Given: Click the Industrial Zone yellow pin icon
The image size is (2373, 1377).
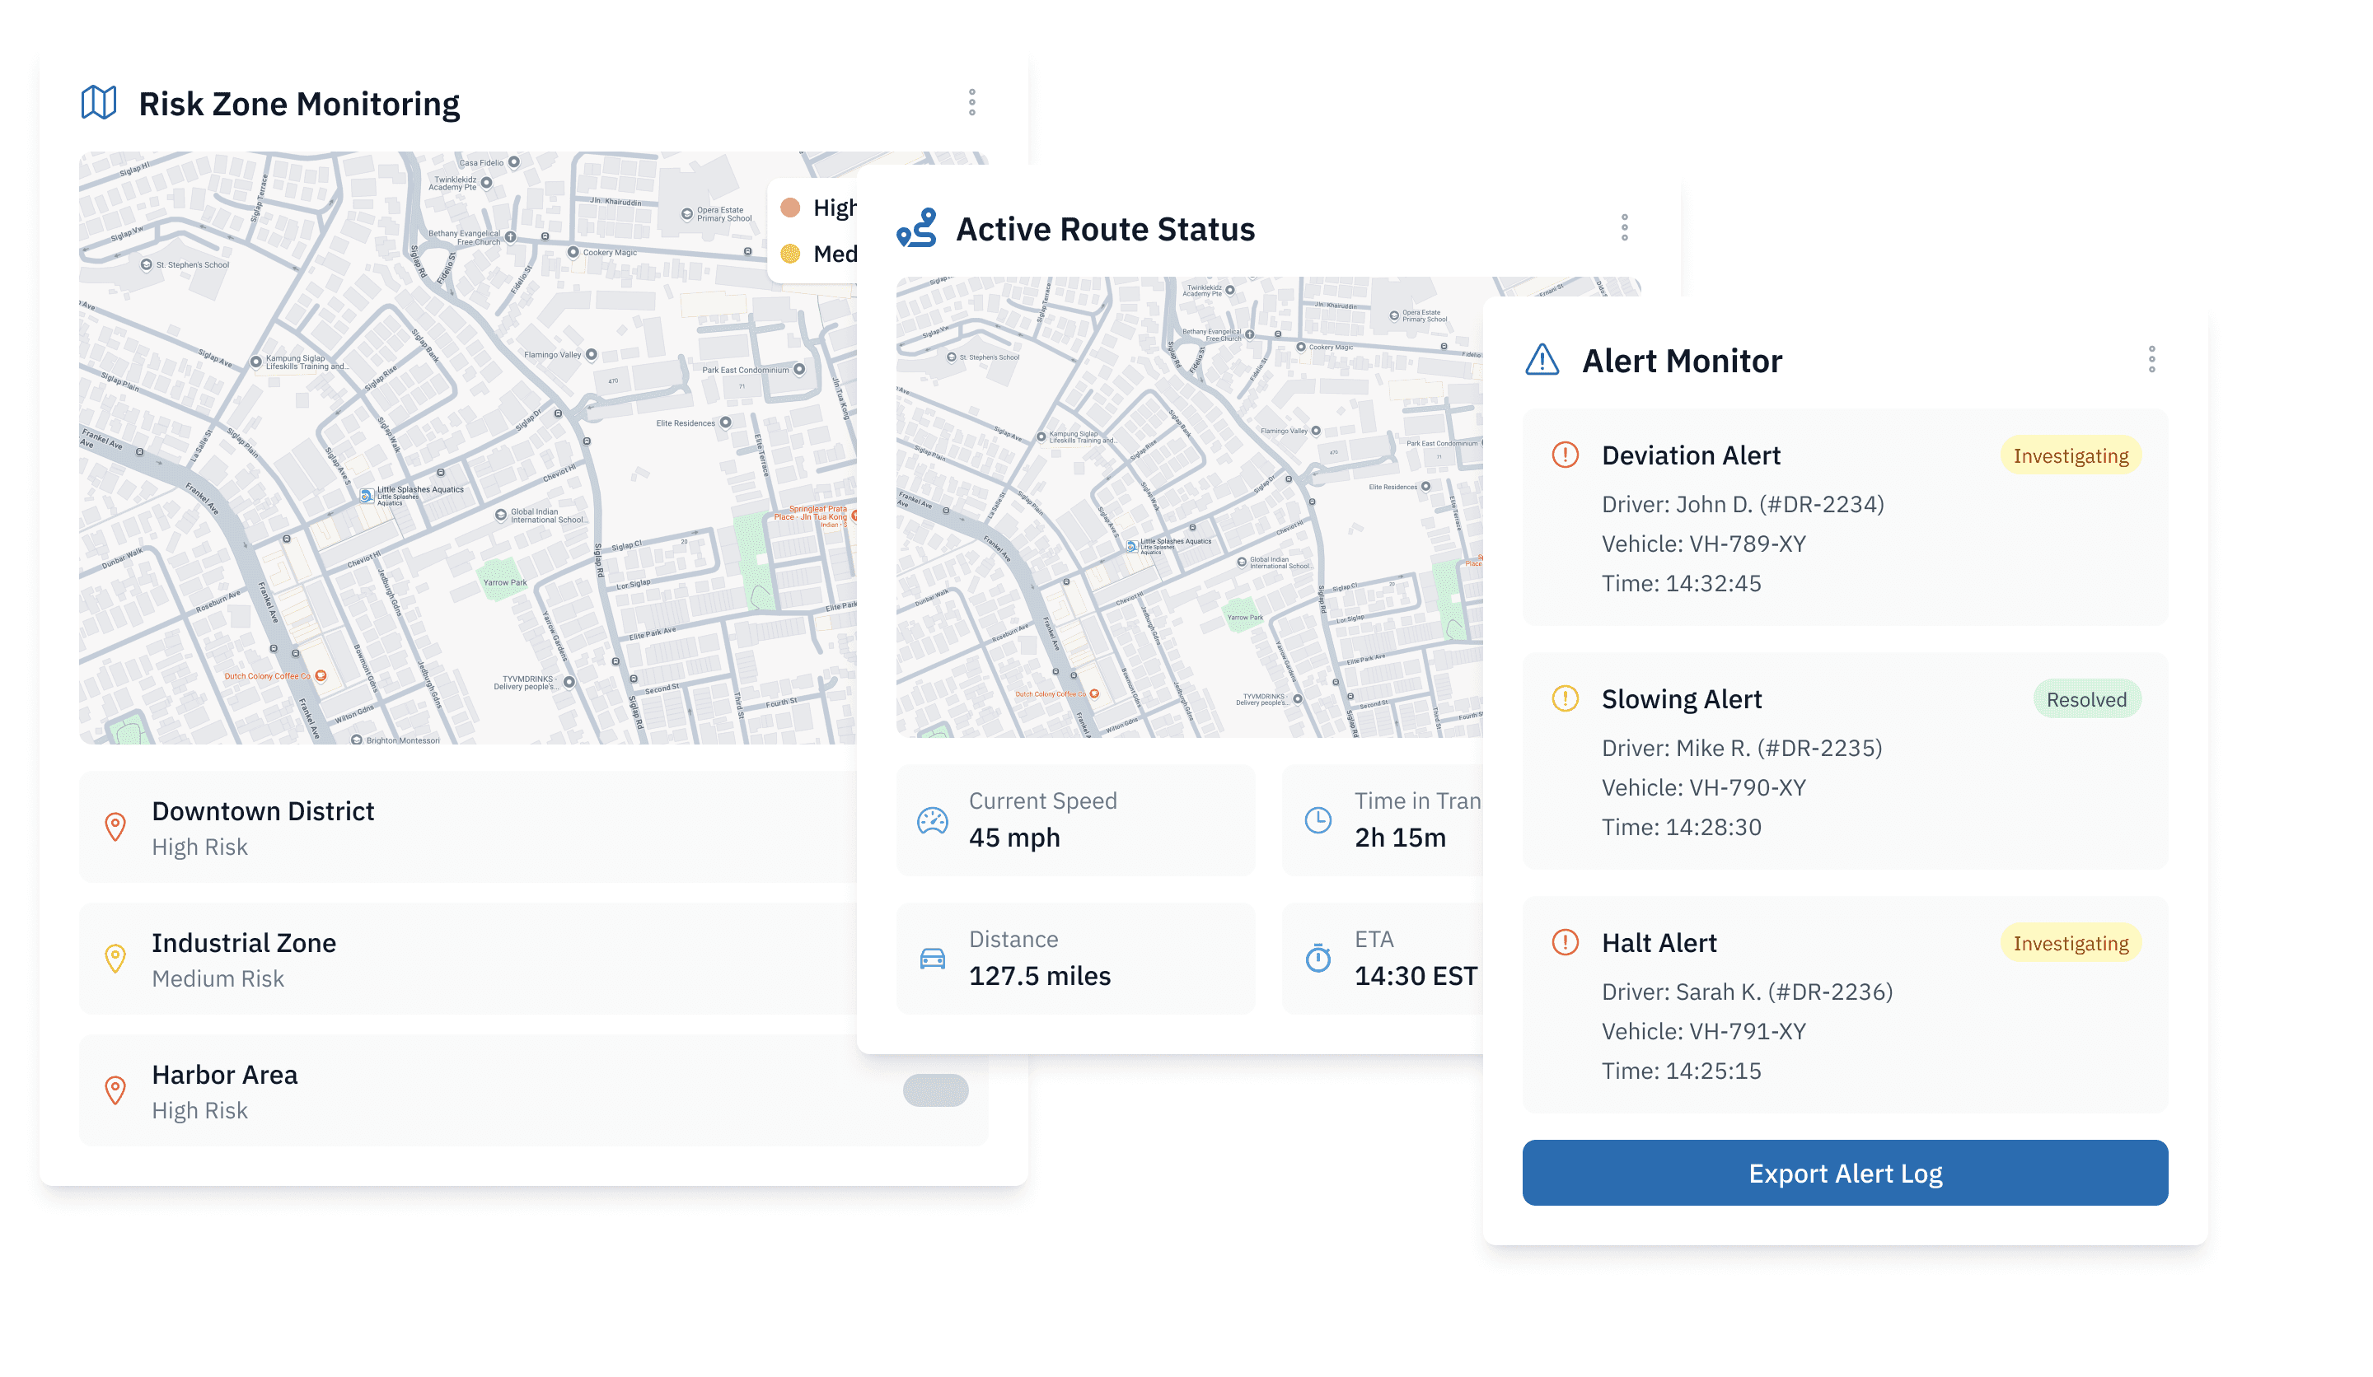Looking at the screenshot, I should pyautogui.click(x=115, y=959).
